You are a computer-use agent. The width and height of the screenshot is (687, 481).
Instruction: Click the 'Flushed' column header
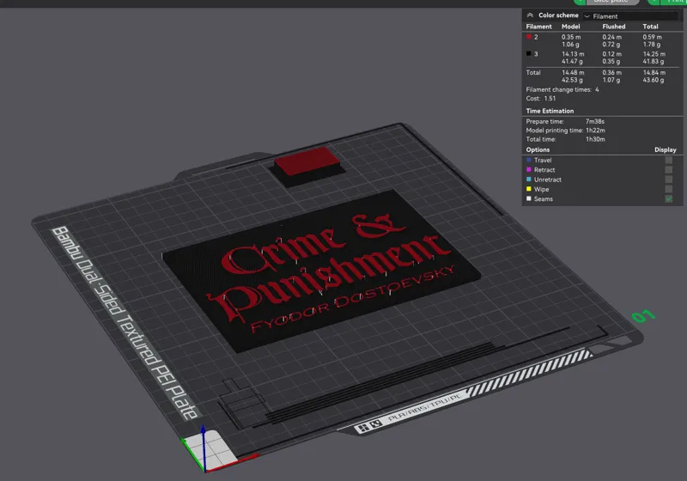pyautogui.click(x=614, y=27)
